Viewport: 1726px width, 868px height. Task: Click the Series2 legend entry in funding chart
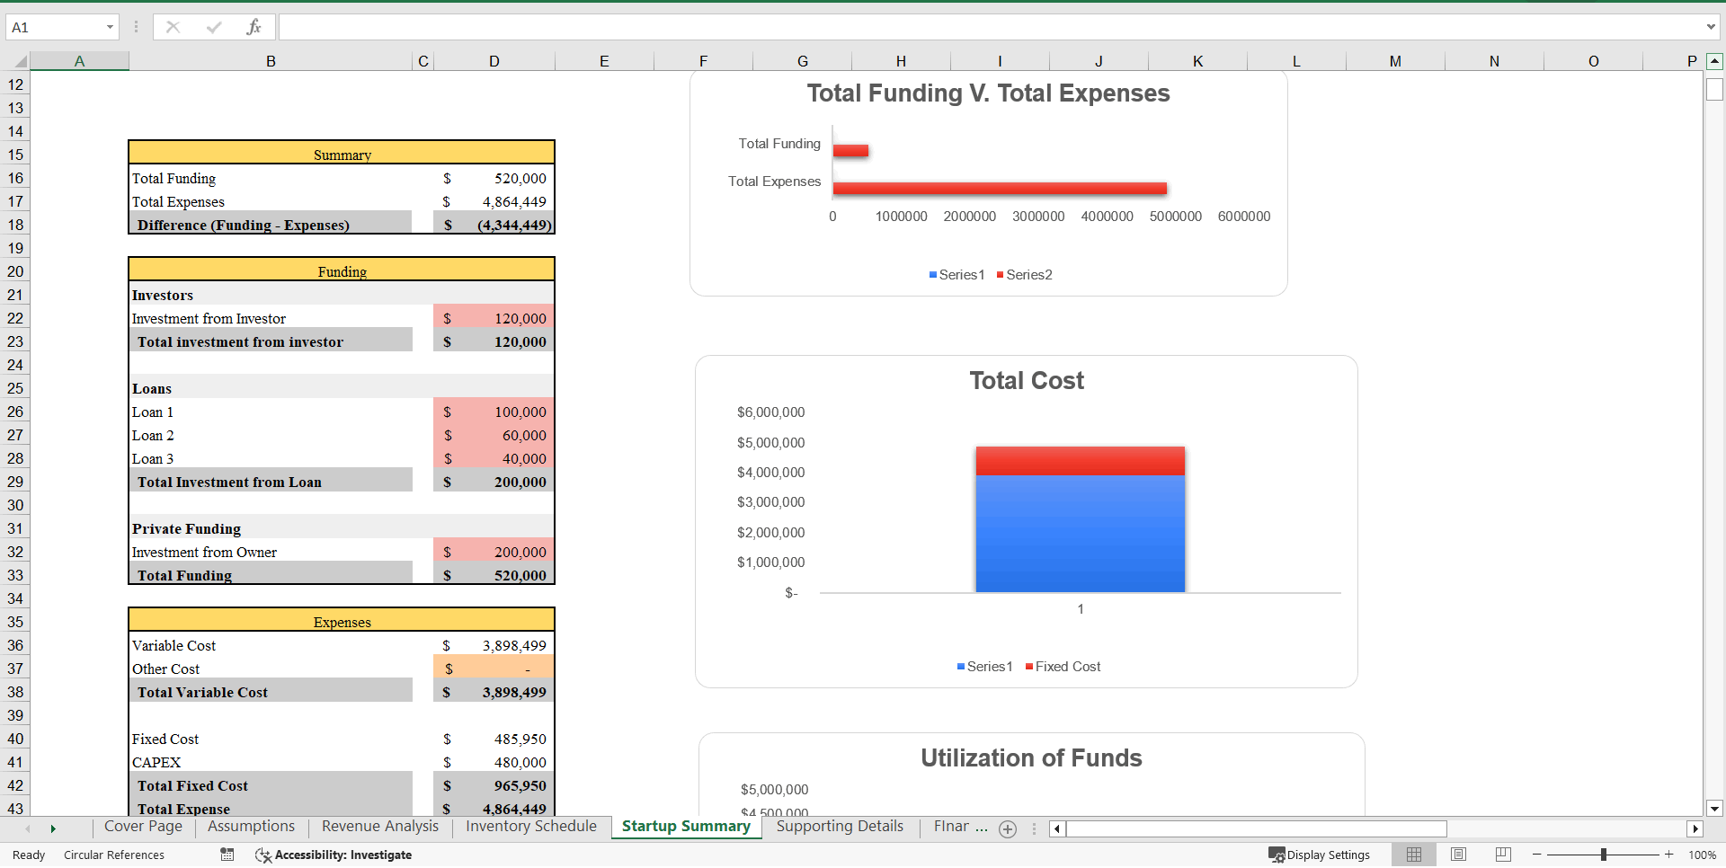[1024, 275]
